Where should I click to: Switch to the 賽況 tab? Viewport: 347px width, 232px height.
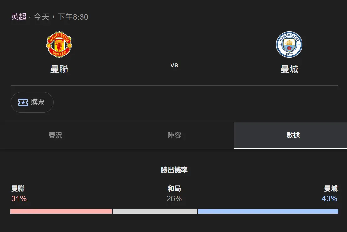[55, 135]
